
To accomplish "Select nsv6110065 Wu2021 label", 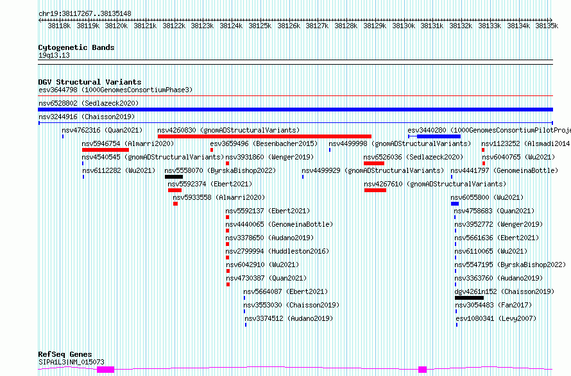I will [x=491, y=251].
